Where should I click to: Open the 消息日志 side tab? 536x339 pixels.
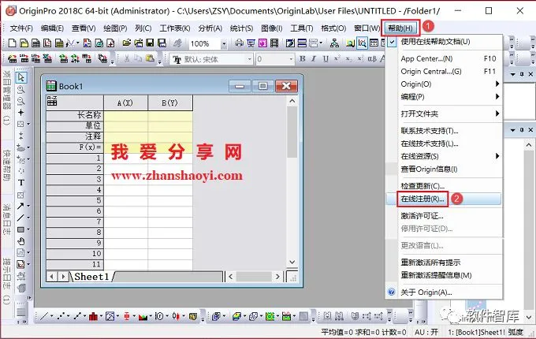coord(6,220)
